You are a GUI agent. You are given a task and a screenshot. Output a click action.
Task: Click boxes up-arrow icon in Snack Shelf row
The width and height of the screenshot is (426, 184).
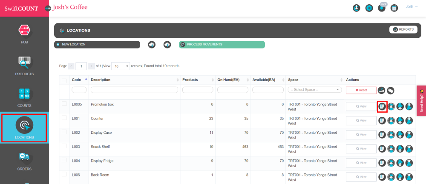(x=409, y=149)
